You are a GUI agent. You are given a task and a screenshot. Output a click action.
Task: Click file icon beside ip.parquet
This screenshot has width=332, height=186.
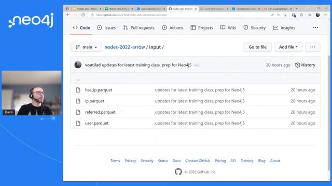point(78,101)
